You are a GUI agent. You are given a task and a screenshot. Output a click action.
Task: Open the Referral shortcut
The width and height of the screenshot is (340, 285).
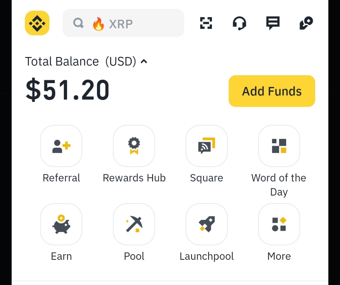pos(61,146)
